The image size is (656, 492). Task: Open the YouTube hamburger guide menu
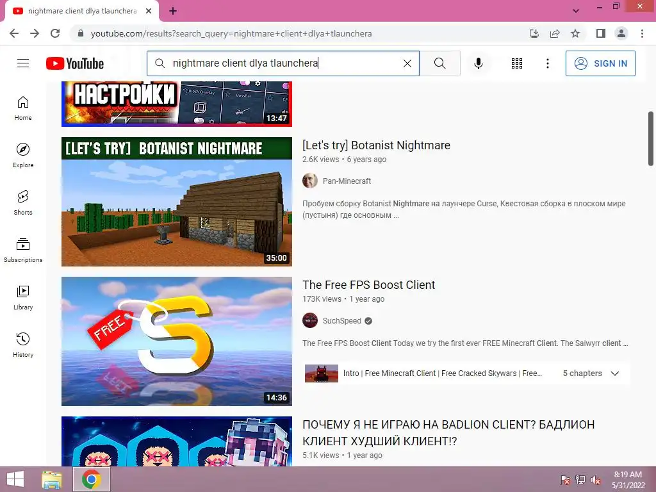pyautogui.click(x=23, y=63)
